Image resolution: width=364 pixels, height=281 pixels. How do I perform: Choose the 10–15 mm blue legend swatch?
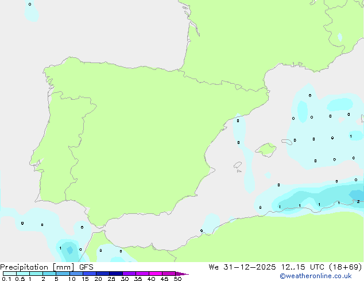[76, 274]
